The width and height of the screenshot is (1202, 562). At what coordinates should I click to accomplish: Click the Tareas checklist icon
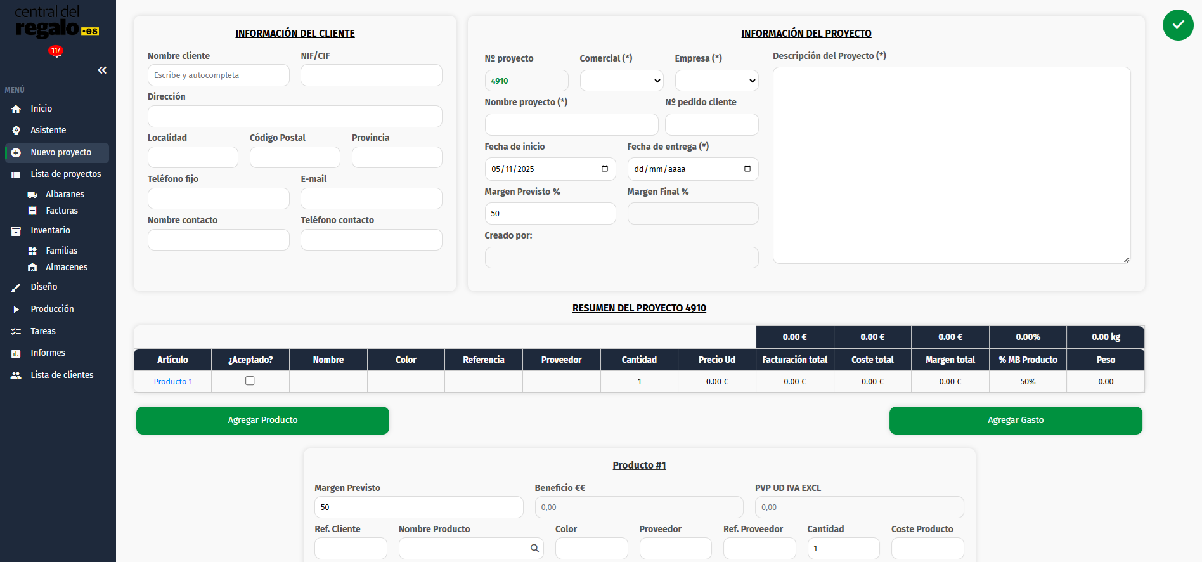(16, 332)
